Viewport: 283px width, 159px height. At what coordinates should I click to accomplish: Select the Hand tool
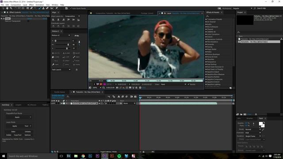tap(7, 8)
